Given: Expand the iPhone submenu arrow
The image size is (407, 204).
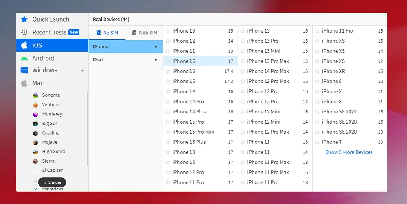Looking at the screenshot, I should coord(156,47).
